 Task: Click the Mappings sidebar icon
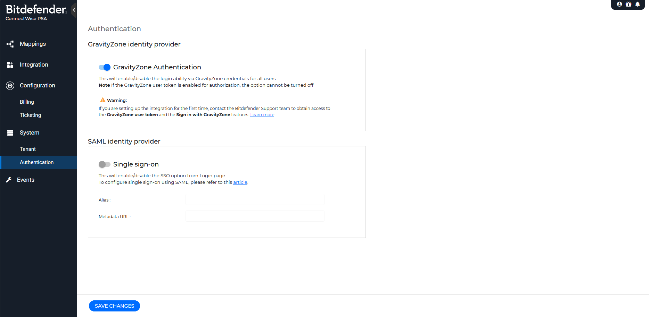(10, 44)
